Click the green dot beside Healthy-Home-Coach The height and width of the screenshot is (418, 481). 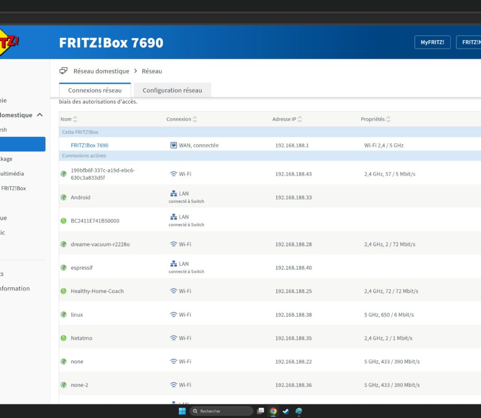[x=63, y=292]
